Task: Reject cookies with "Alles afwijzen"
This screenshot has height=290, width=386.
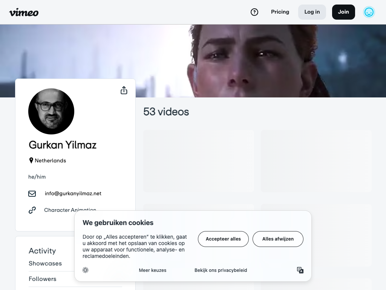Action: pyautogui.click(x=278, y=239)
